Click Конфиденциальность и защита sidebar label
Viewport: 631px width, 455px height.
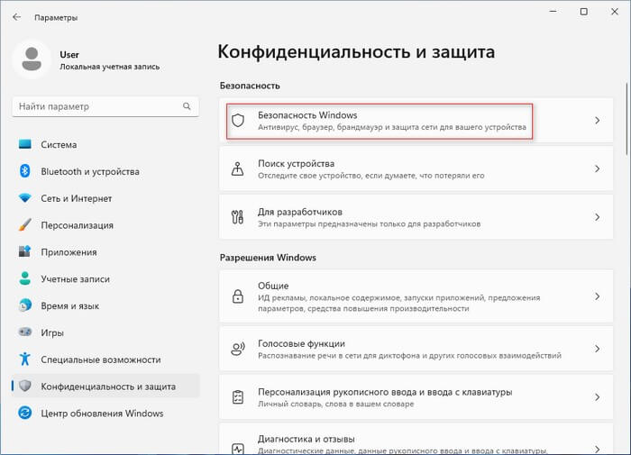pyautogui.click(x=108, y=387)
